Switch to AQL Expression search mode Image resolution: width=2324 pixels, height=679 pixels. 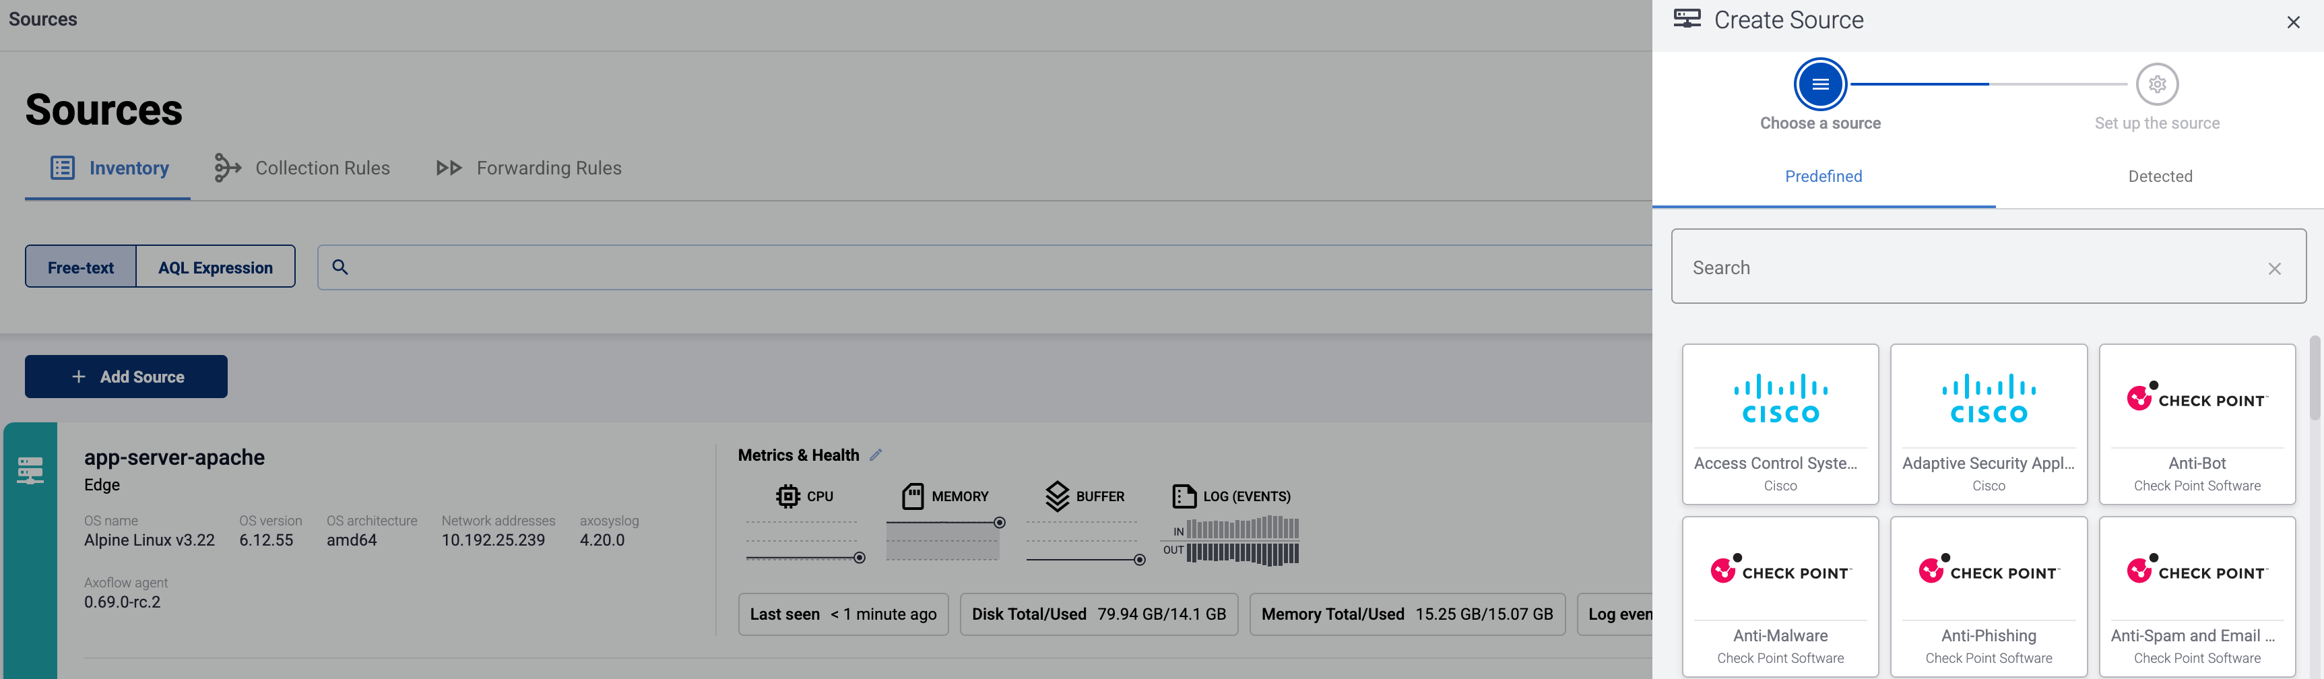(x=215, y=268)
